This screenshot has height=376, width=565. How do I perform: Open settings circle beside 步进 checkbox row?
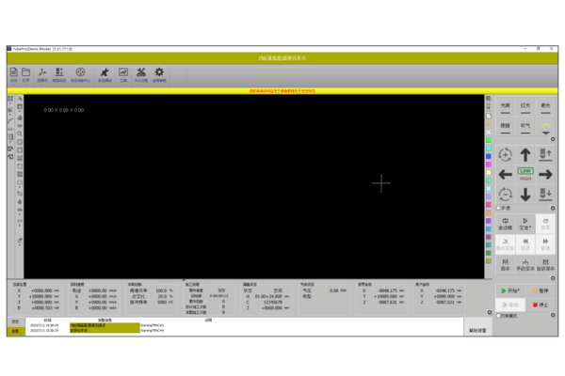[x=553, y=208]
